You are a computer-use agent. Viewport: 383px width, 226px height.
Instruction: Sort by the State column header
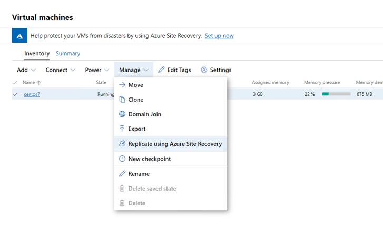click(101, 82)
